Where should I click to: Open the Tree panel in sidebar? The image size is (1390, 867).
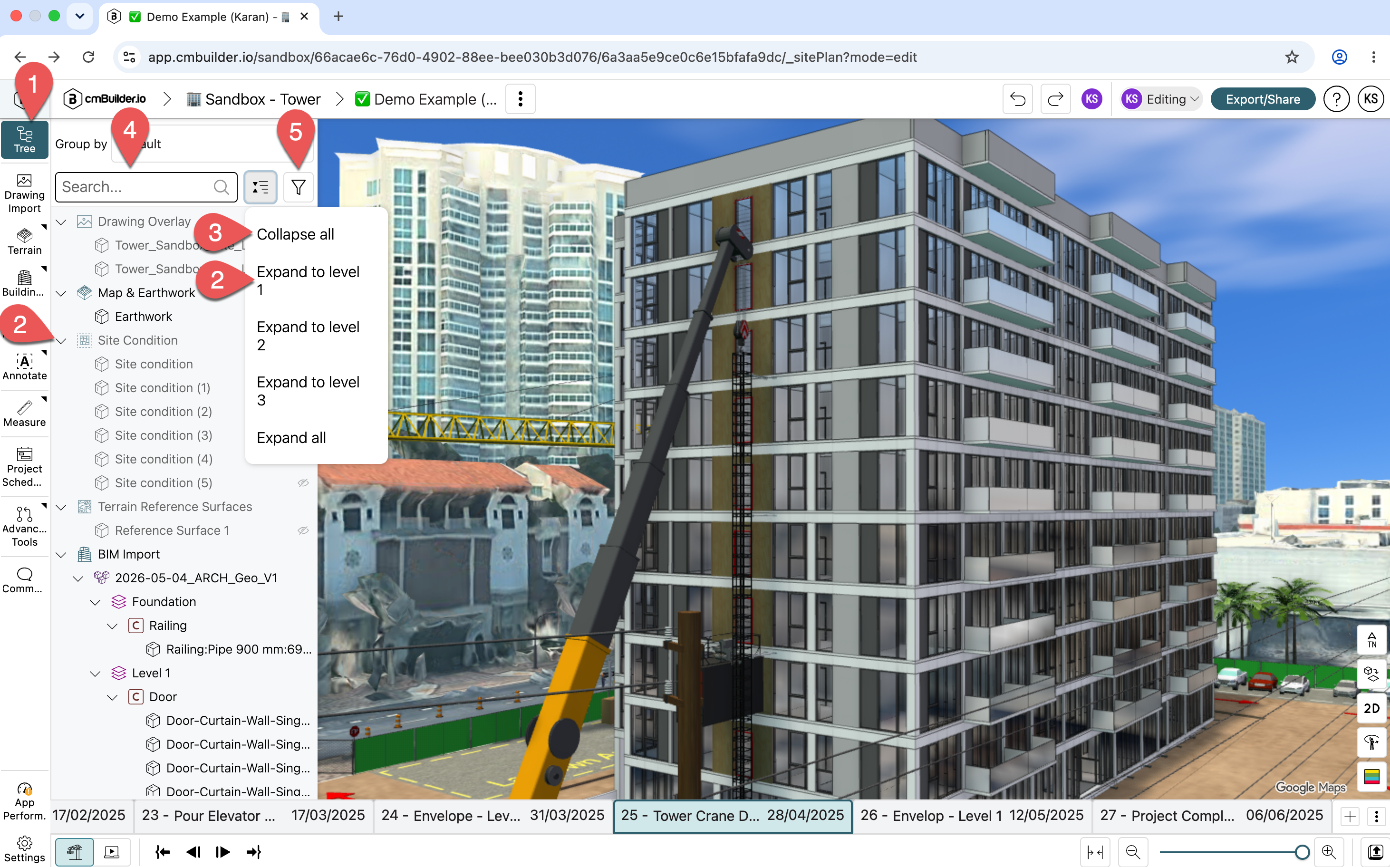point(25,139)
